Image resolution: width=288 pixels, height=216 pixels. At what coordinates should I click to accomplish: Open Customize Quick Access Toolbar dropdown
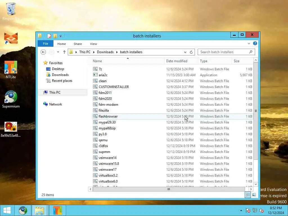(60, 36)
